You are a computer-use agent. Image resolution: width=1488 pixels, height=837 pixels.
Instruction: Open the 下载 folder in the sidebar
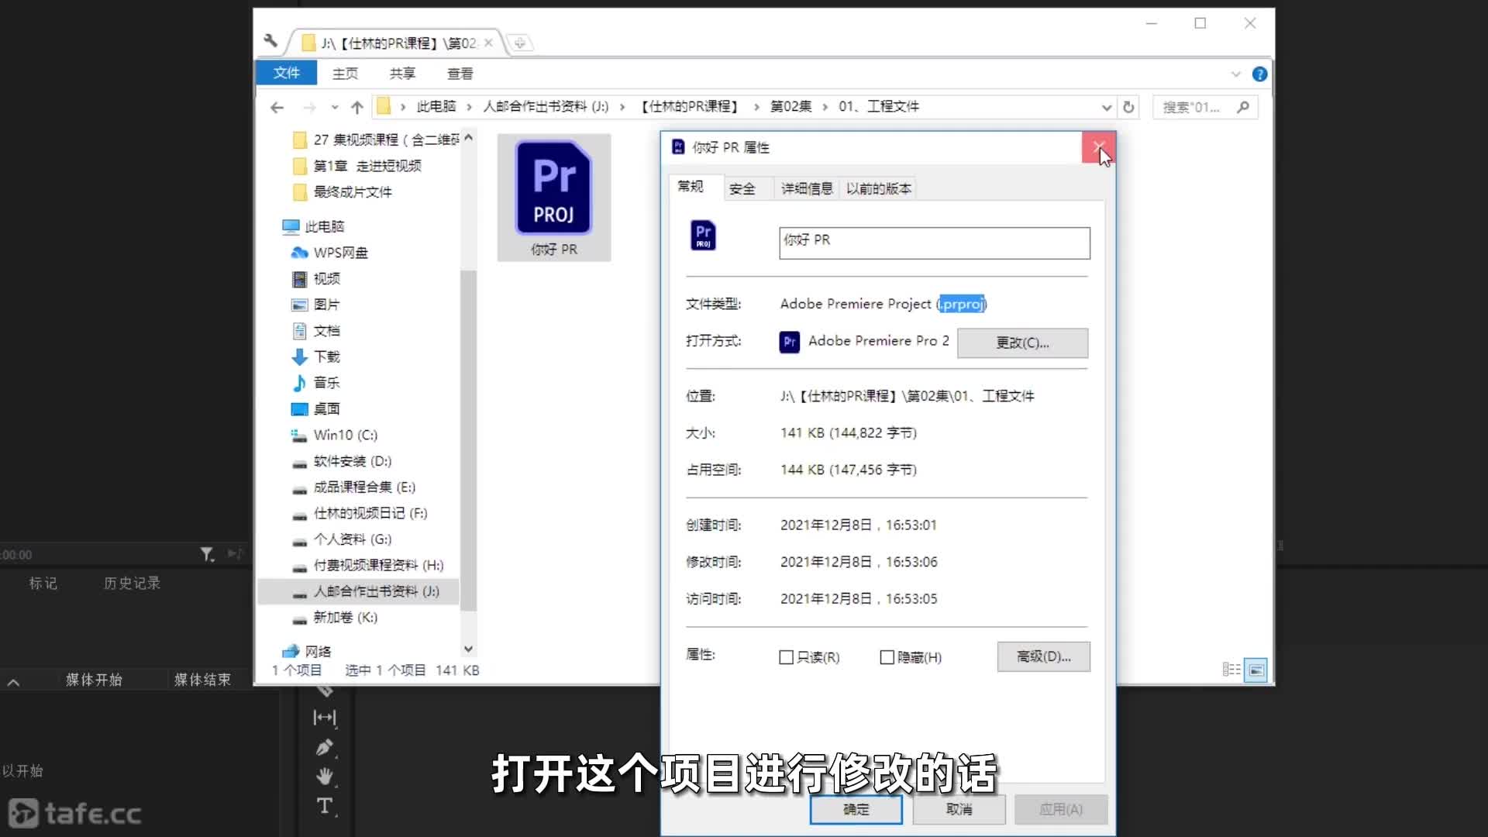[x=315, y=356]
